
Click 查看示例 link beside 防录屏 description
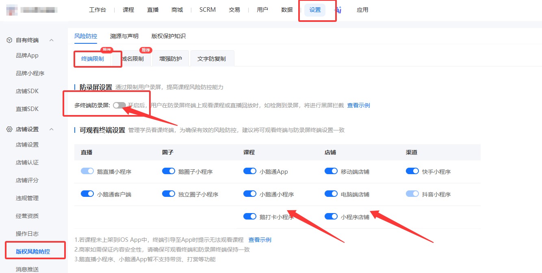358,105
